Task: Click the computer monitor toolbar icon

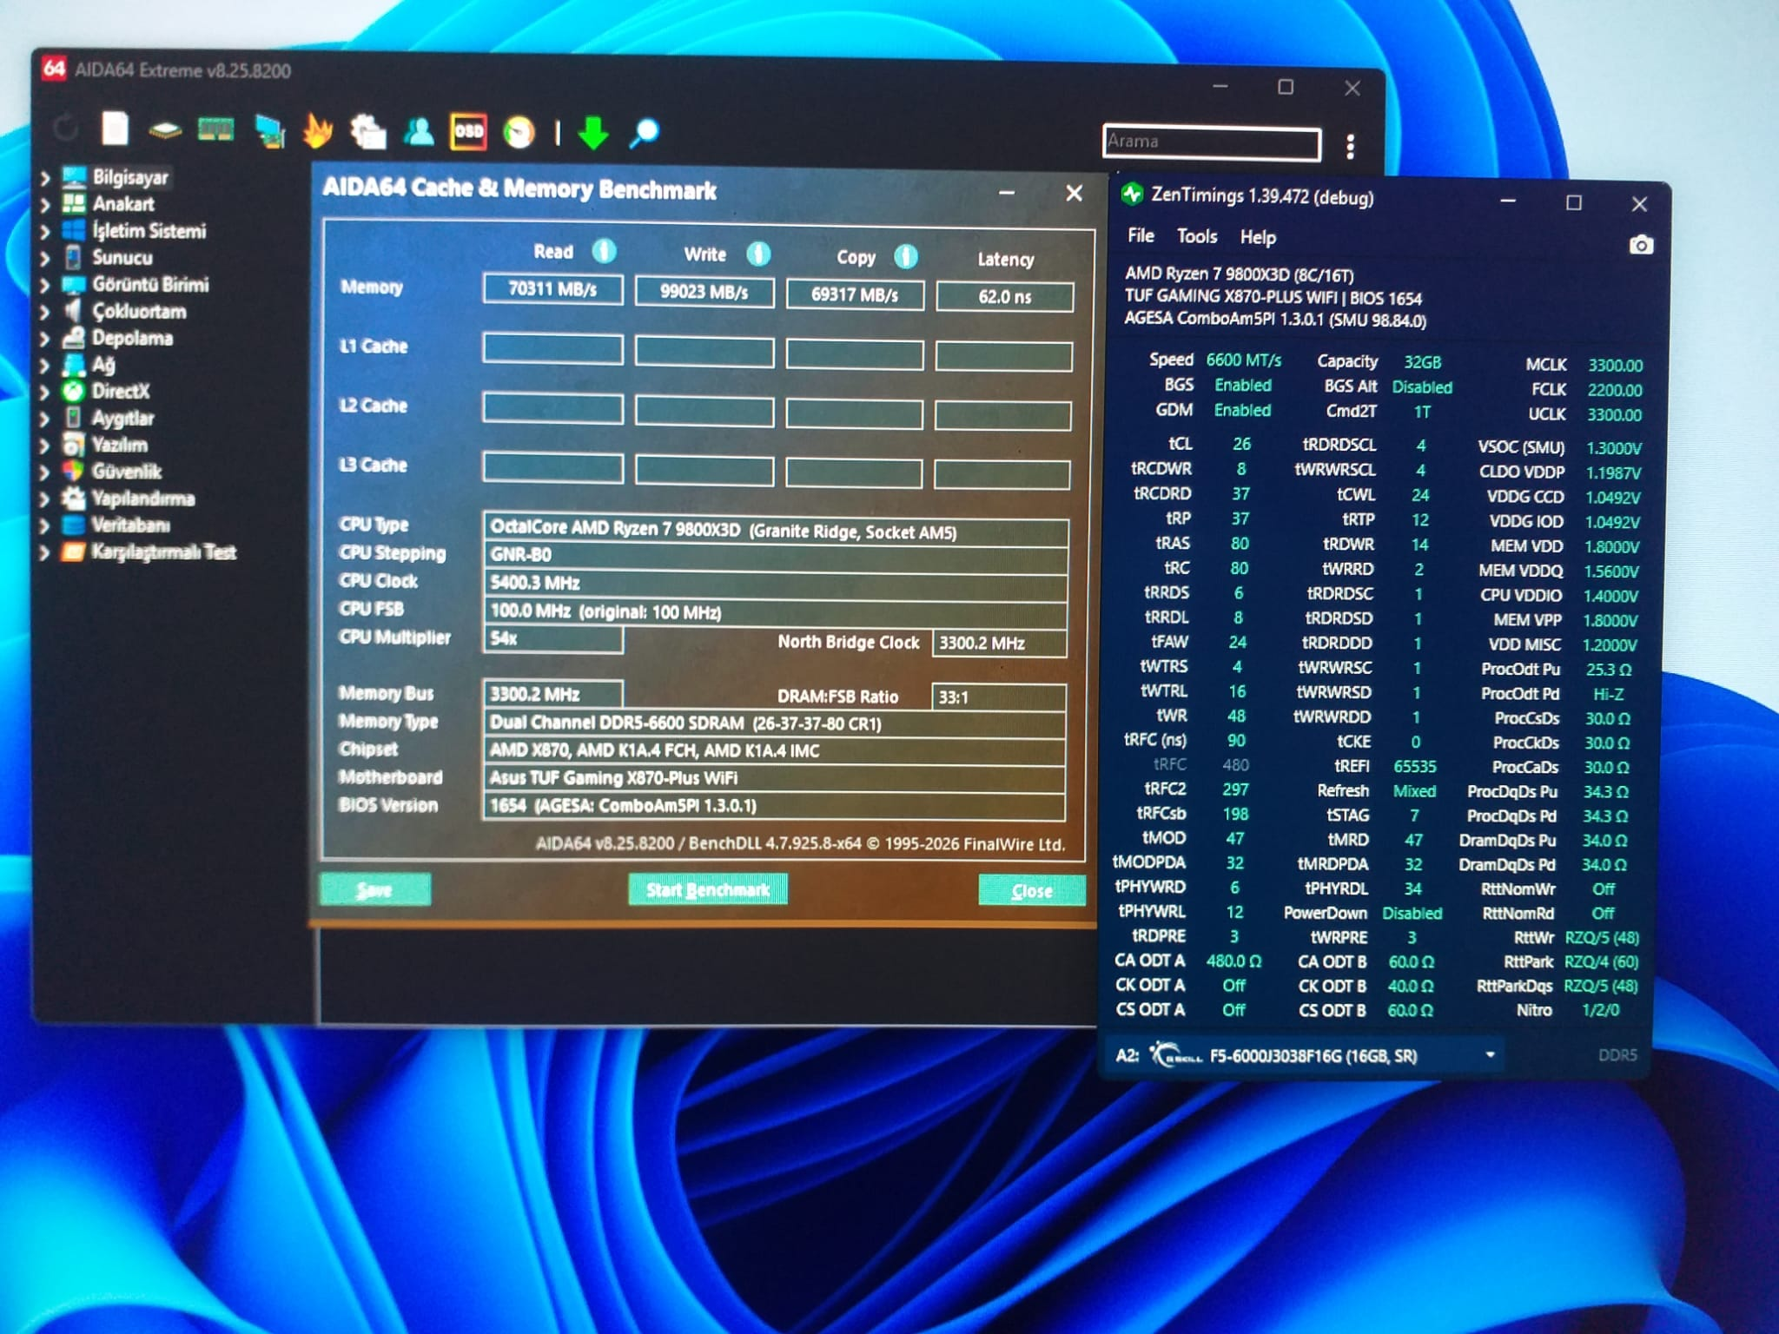Action: 269,132
